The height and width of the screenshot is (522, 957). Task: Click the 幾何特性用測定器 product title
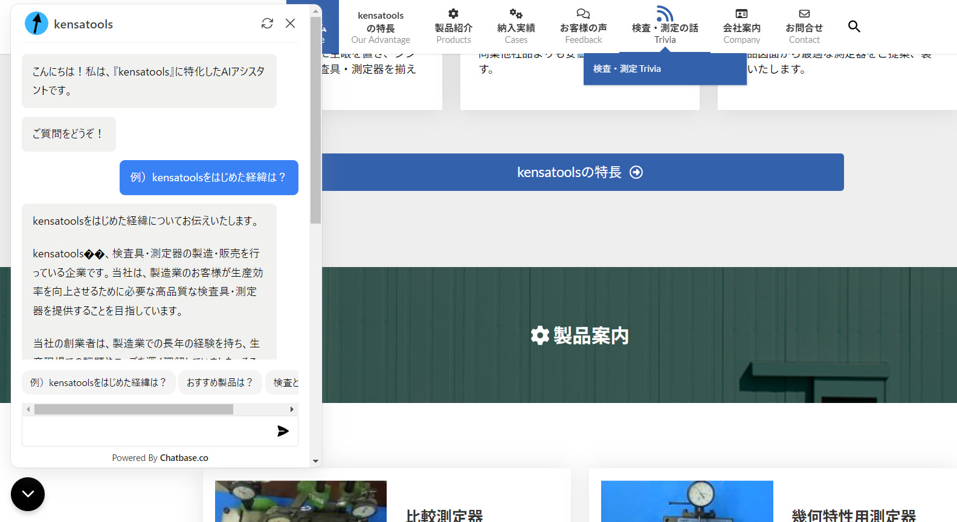coord(854,515)
